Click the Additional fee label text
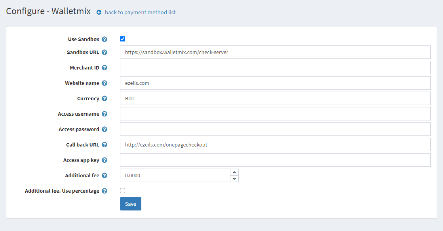This screenshot has width=443, height=231. tap(82, 175)
